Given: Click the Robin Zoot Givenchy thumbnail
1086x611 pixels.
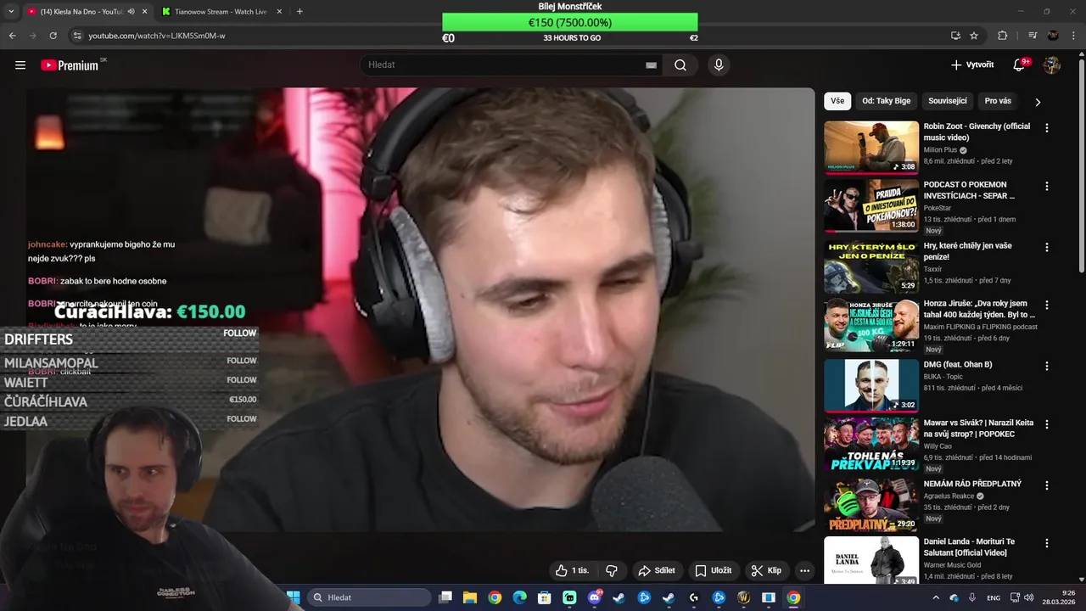Looking at the screenshot, I should 871,147.
